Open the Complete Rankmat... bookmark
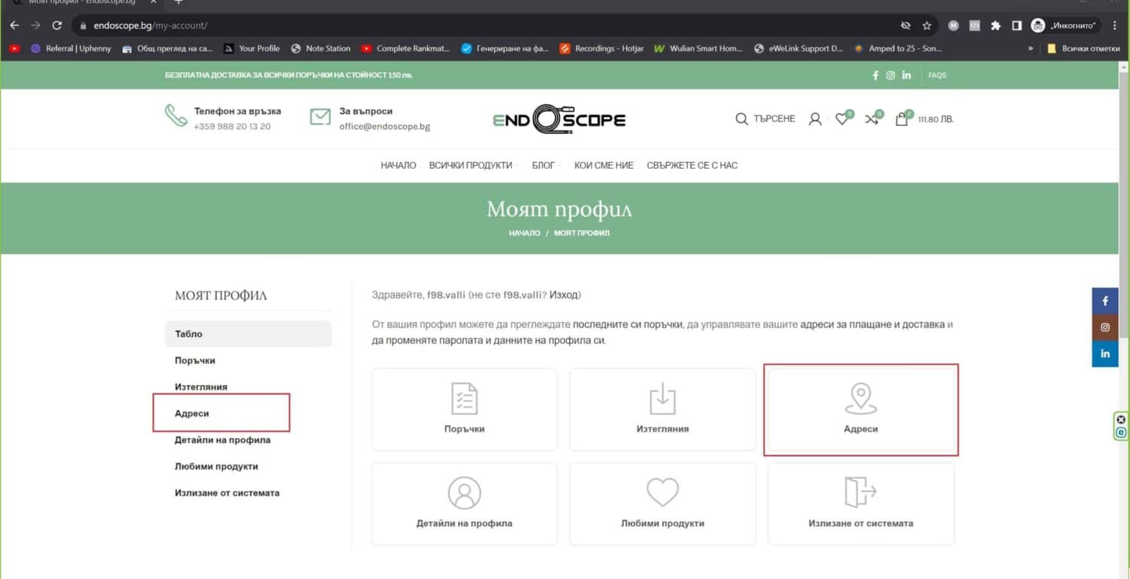 [405, 48]
